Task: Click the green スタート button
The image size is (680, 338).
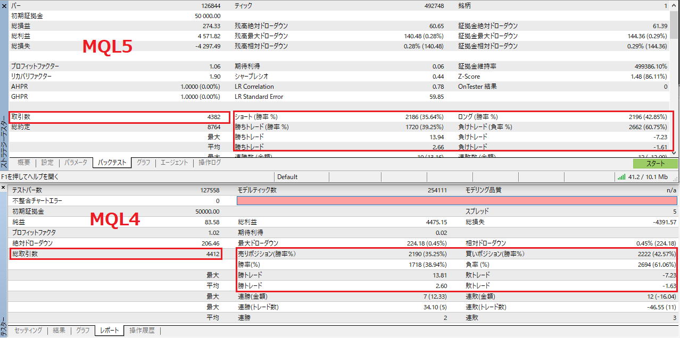Action: (x=655, y=163)
